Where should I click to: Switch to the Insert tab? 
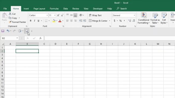point(26,8)
